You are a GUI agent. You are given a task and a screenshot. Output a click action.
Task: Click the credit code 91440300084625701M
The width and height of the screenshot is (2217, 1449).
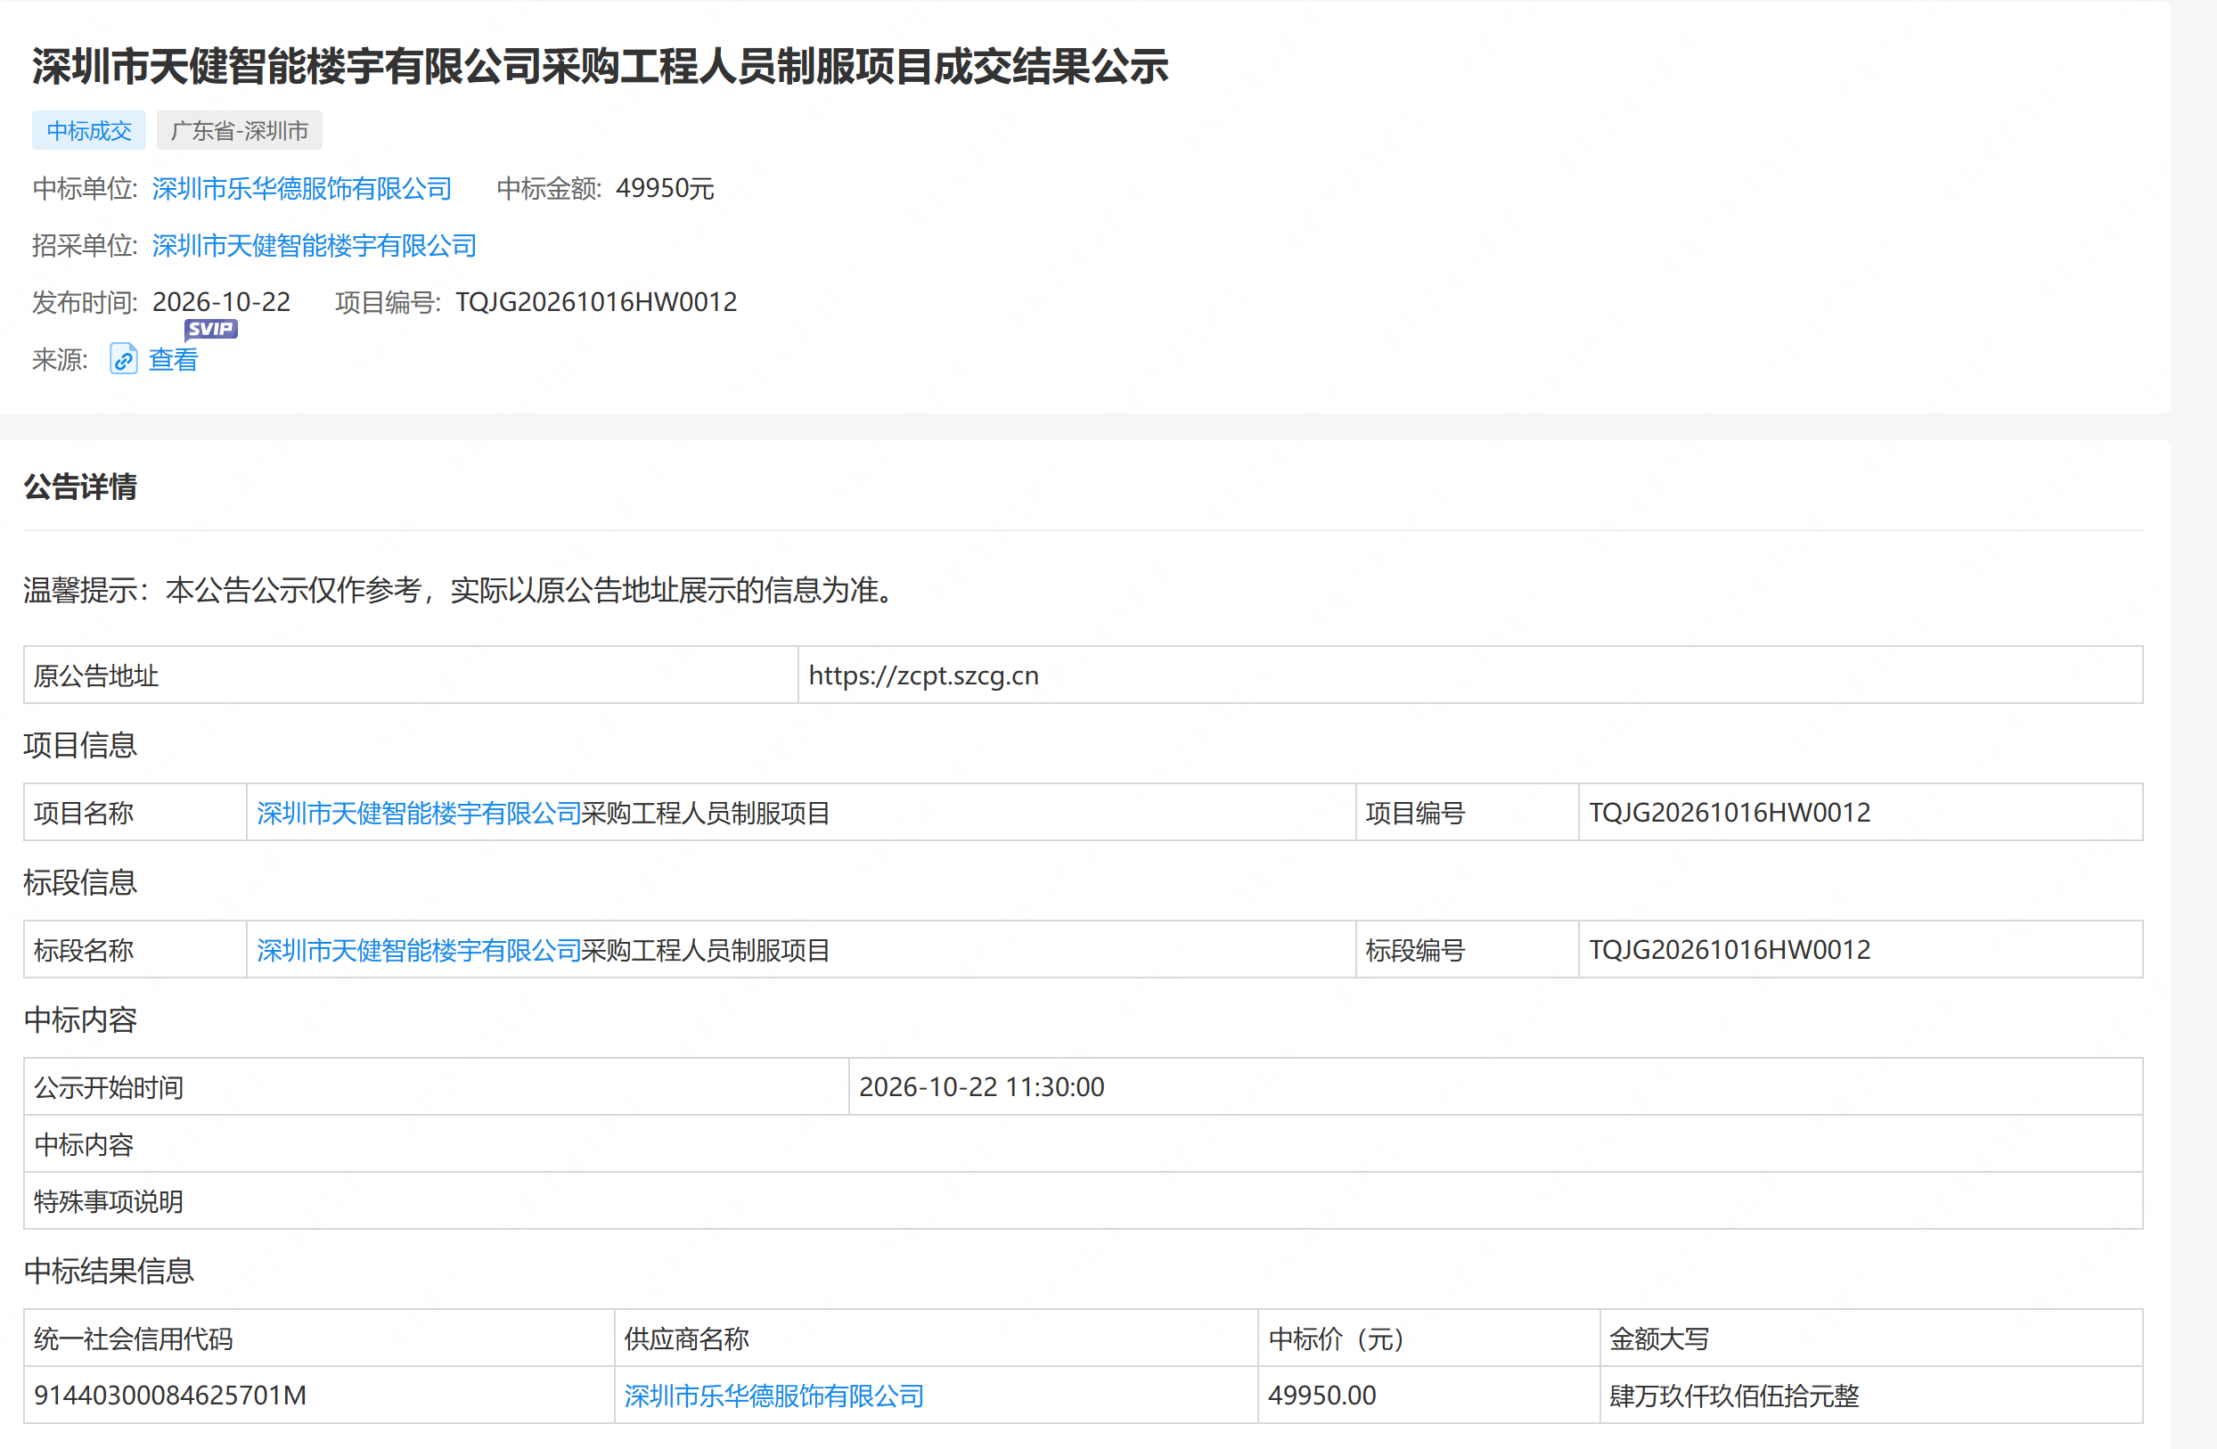coord(169,1395)
